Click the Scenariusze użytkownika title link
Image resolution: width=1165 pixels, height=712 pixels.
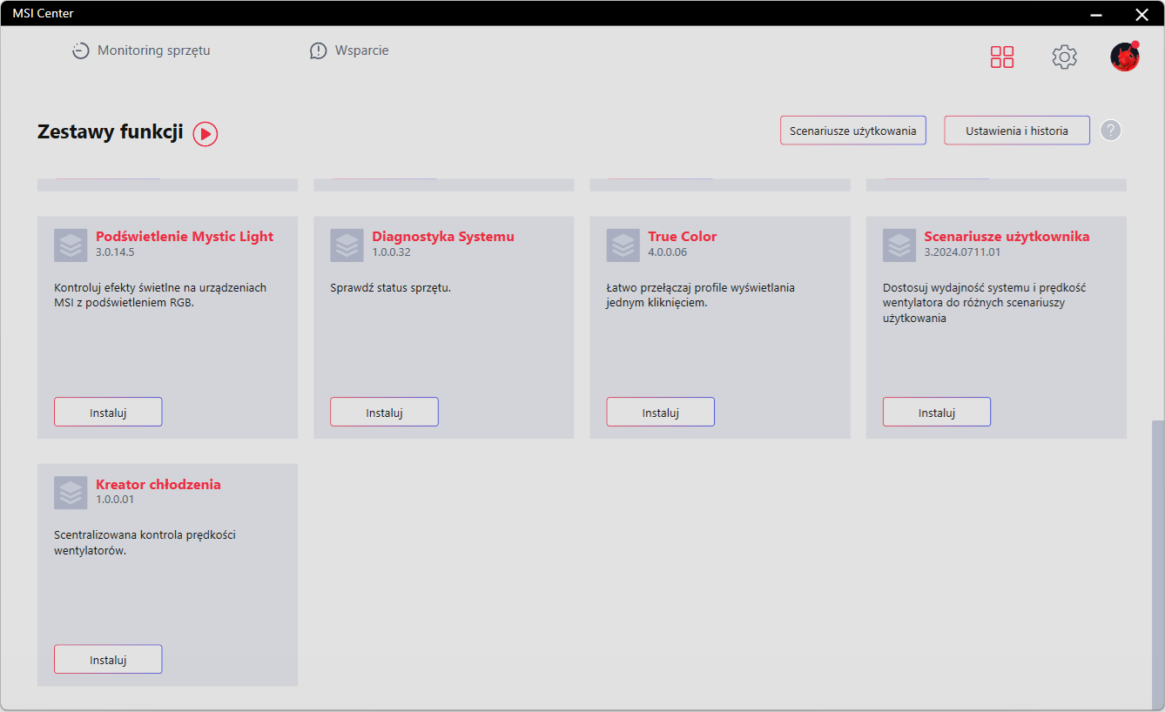coord(1007,237)
